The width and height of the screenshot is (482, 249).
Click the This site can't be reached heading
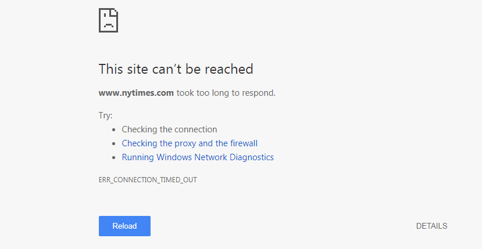pyautogui.click(x=176, y=68)
